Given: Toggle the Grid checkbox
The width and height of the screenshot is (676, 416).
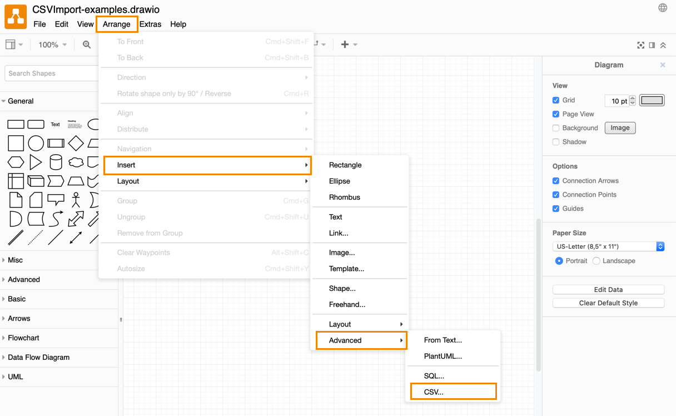Looking at the screenshot, I should [x=556, y=100].
